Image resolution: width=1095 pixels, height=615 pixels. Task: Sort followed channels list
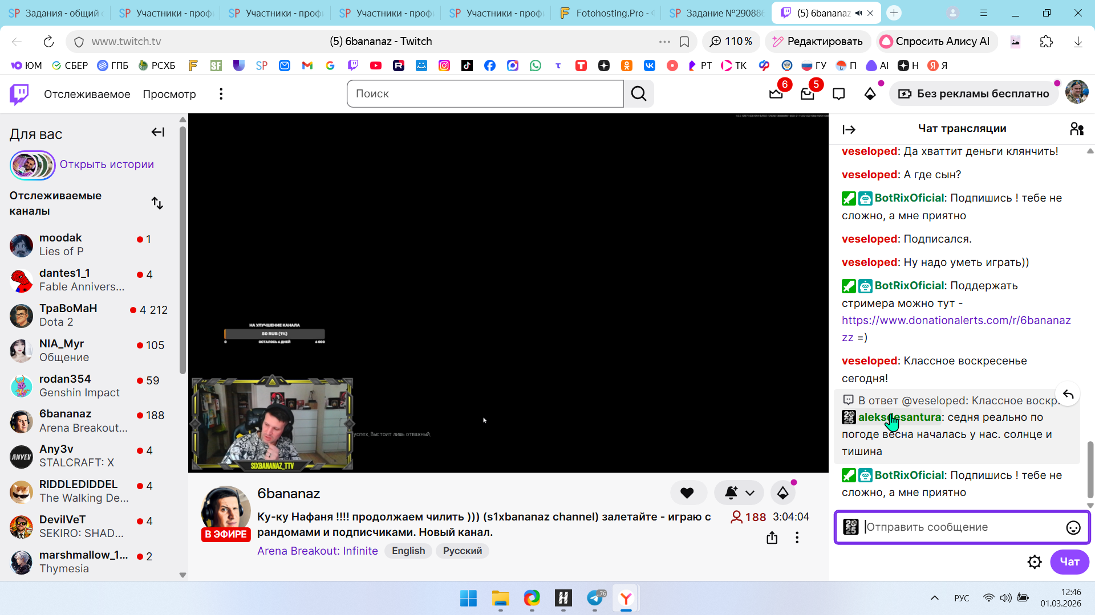click(157, 203)
